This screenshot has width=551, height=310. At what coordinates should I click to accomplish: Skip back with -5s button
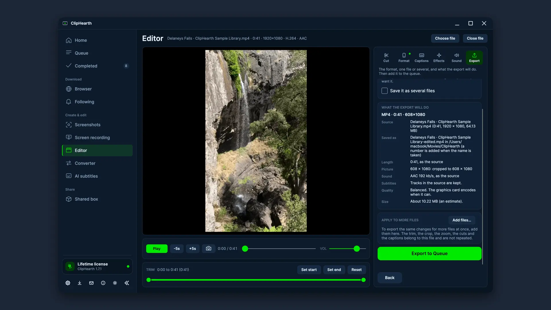click(176, 249)
